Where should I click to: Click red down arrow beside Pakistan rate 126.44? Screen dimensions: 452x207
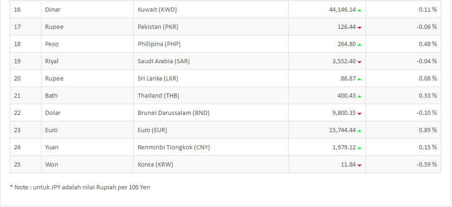(x=359, y=27)
